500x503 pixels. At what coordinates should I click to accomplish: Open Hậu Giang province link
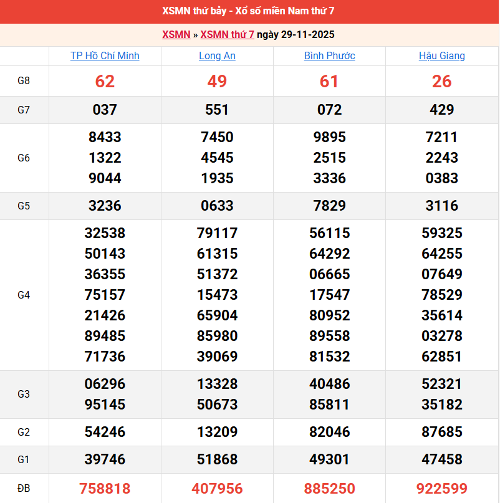click(x=441, y=56)
